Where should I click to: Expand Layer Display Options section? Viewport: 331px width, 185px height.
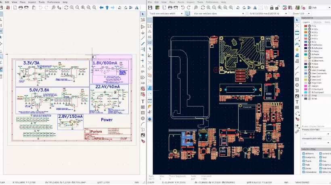313,126
